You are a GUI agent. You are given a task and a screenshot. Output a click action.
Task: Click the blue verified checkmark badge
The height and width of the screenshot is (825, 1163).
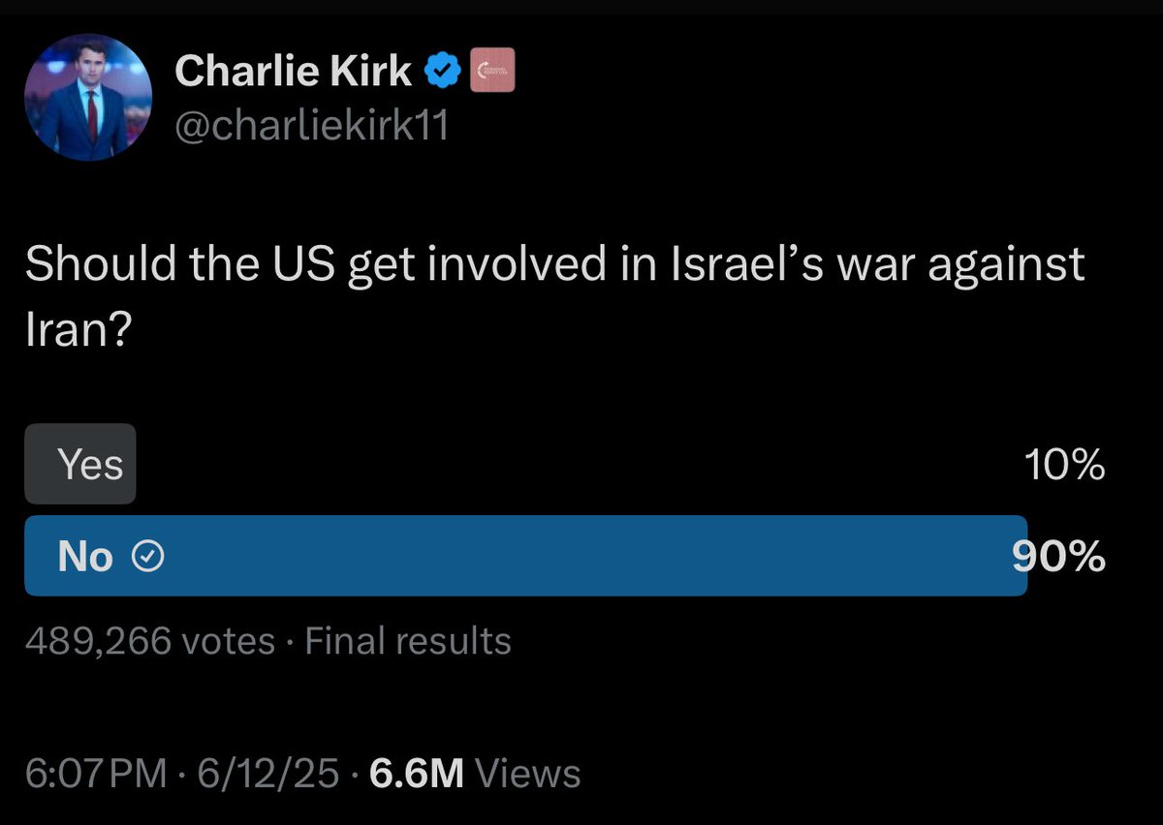pos(443,73)
